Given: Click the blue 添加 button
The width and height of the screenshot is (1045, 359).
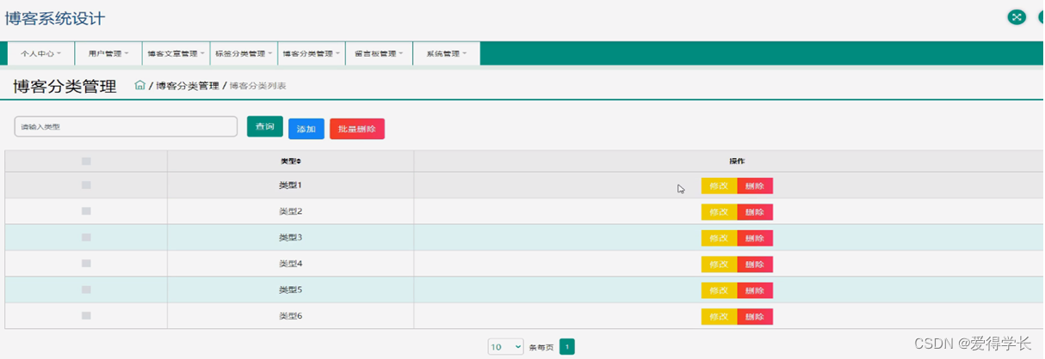Looking at the screenshot, I should (x=306, y=129).
